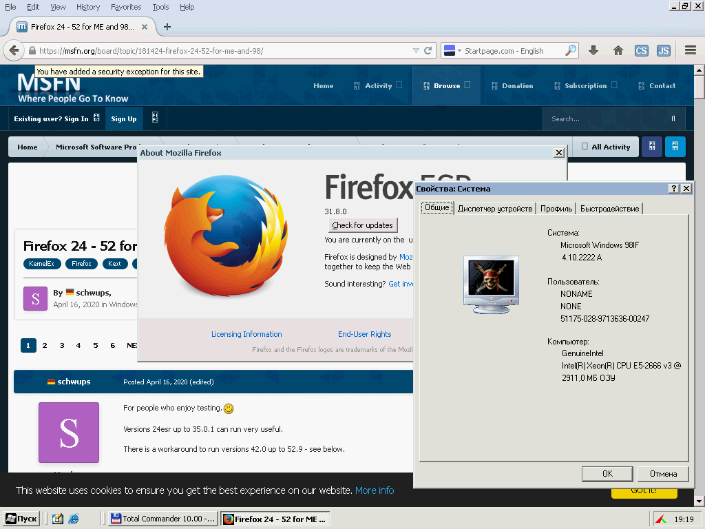Open End-User Rights link
The height and width of the screenshot is (529, 705).
(365, 334)
